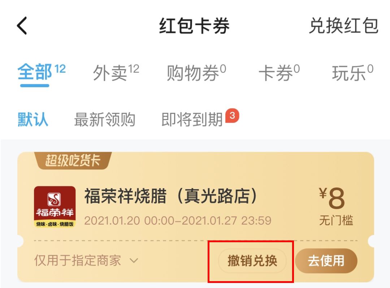Sort coupons by 最新领购
390x288 pixels.
click(104, 119)
